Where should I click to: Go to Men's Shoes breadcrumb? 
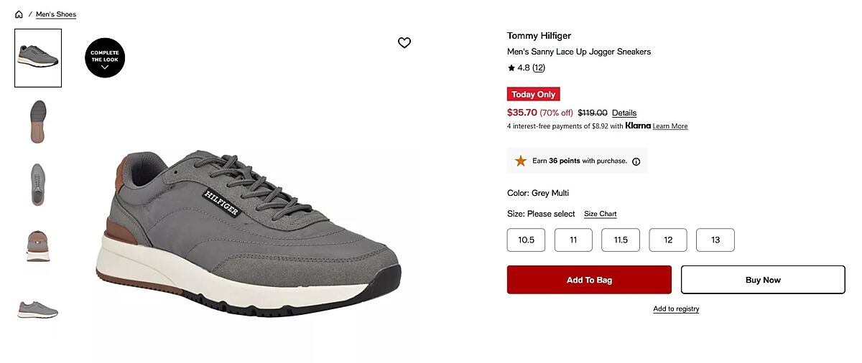(x=56, y=14)
